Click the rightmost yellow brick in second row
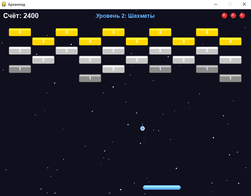This screenshot has height=196, width=251. pyautogui.click(x=230, y=41)
